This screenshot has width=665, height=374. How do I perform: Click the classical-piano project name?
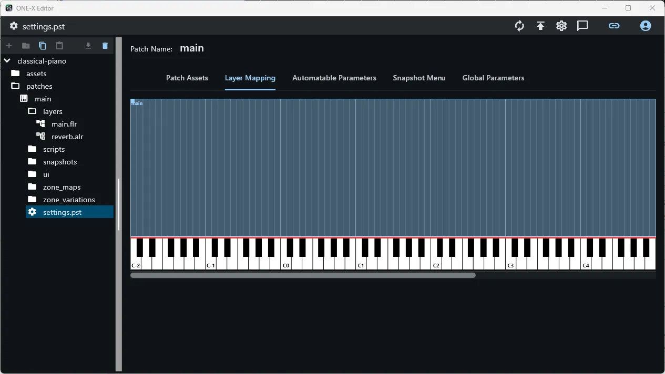[x=42, y=61]
